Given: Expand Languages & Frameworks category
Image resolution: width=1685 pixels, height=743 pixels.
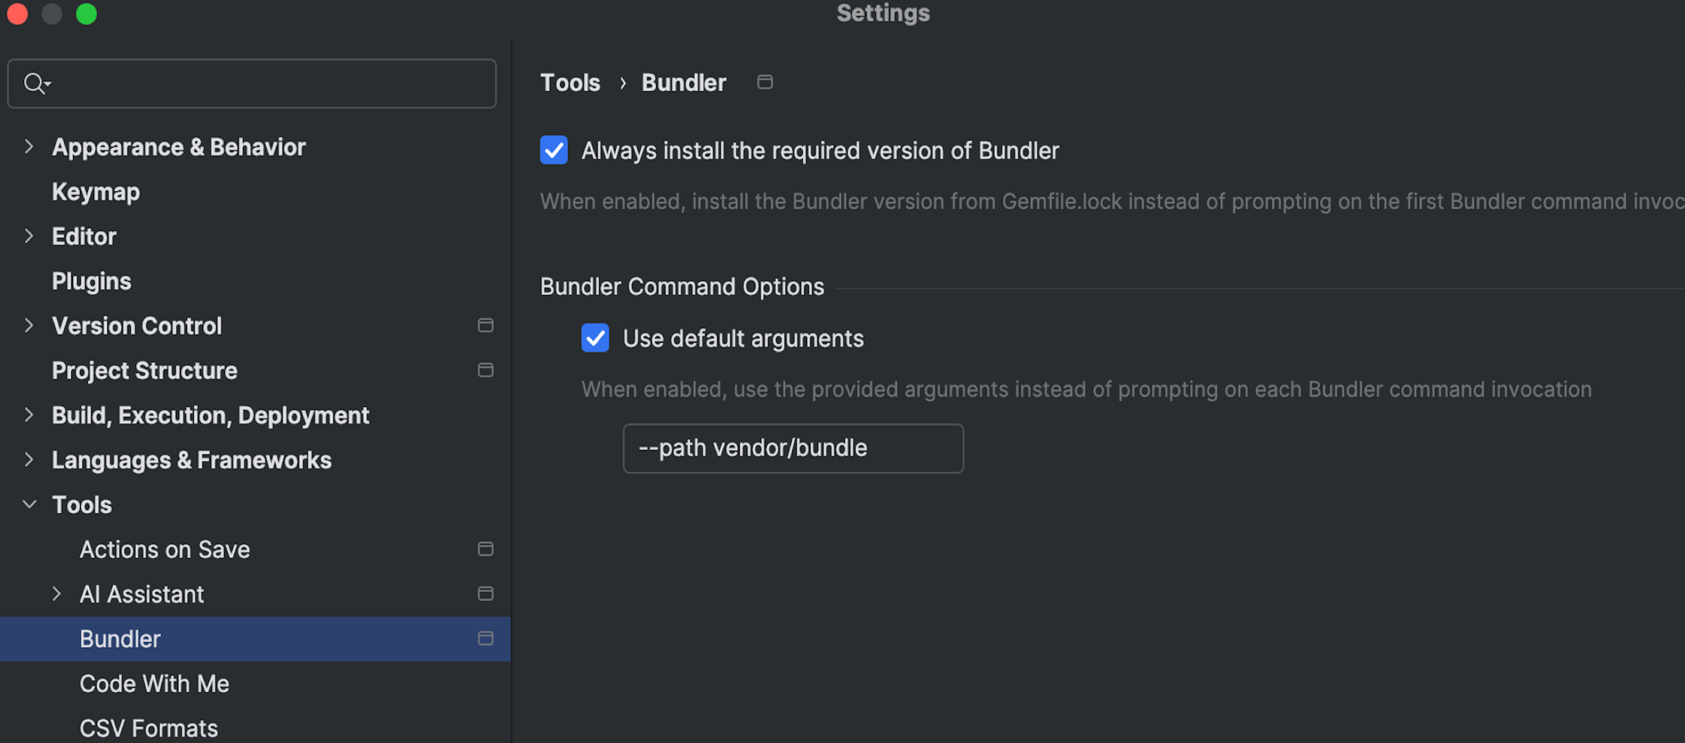Looking at the screenshot, I should click(x=28, y=460).
